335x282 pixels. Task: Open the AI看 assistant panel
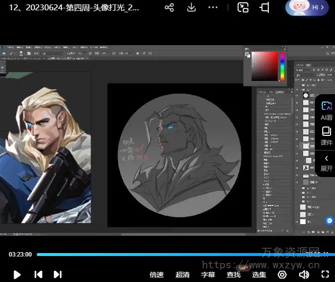[327, 110]
